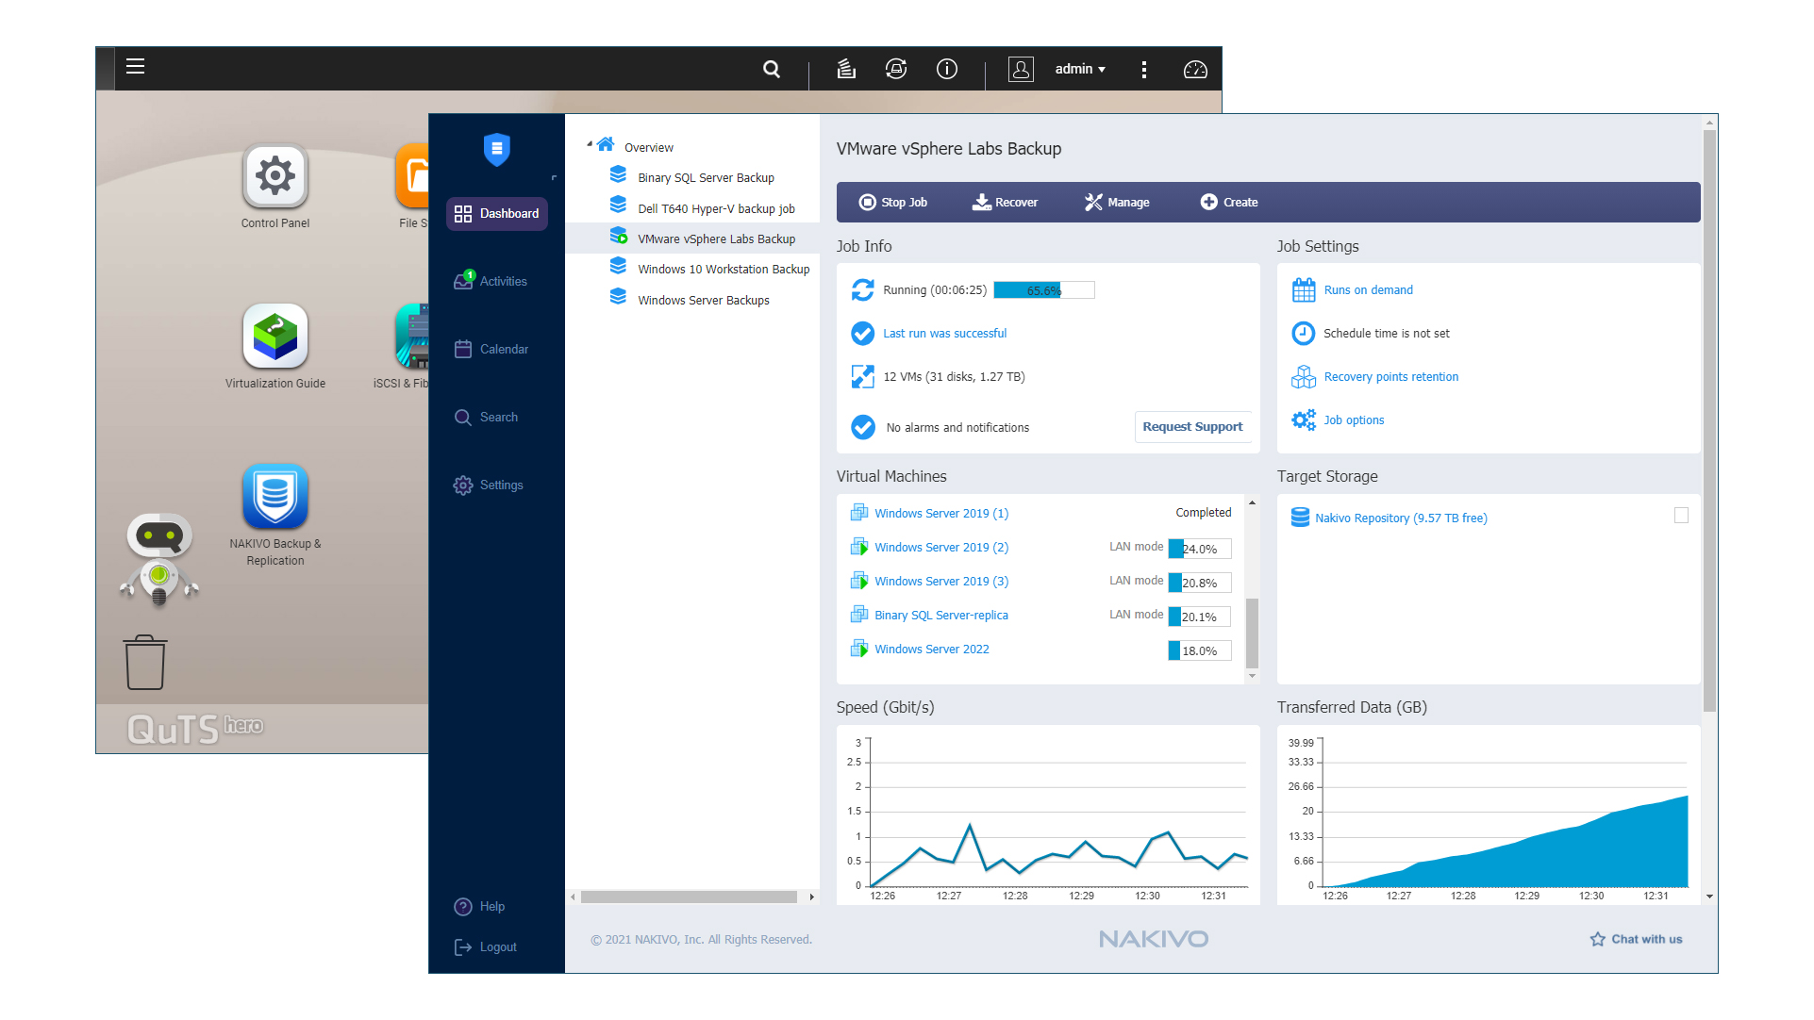Click the Transferred Data chart area
The image size is (1814, 1020).
[1488, 814]
